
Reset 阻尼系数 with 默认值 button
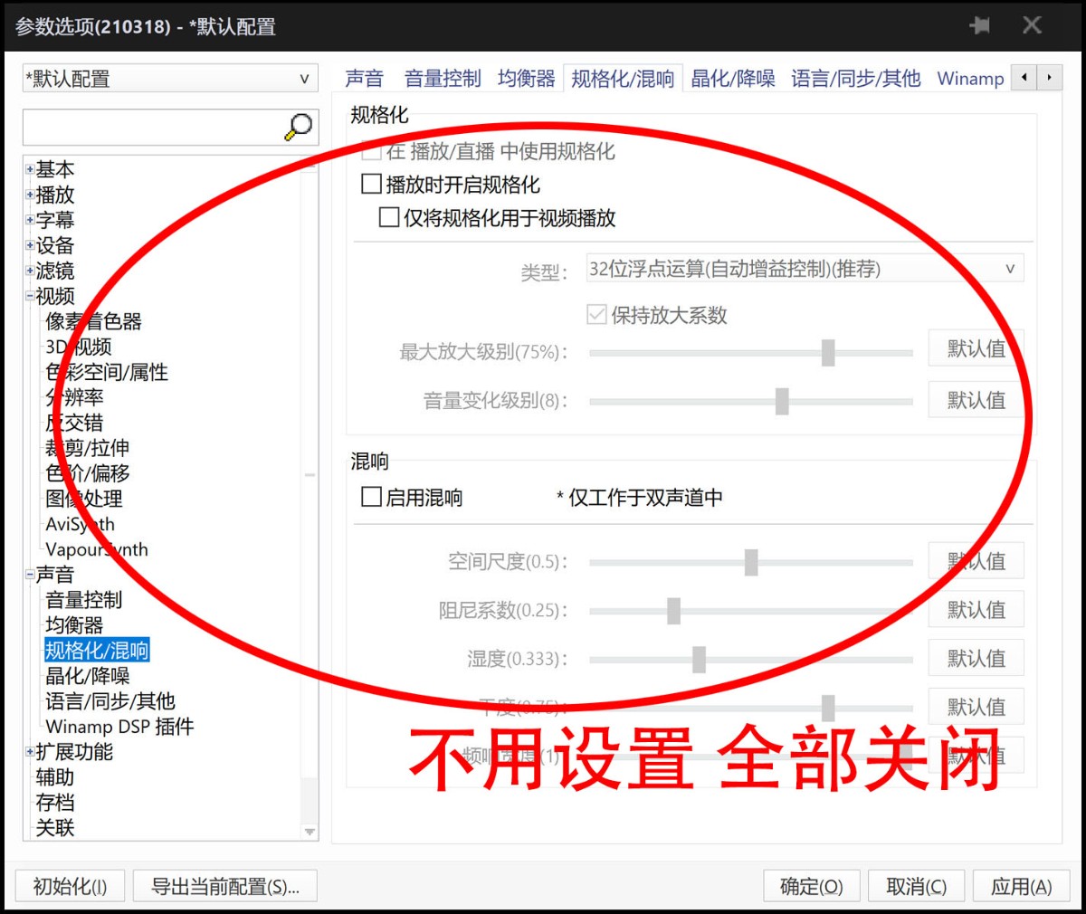[976, 609]
